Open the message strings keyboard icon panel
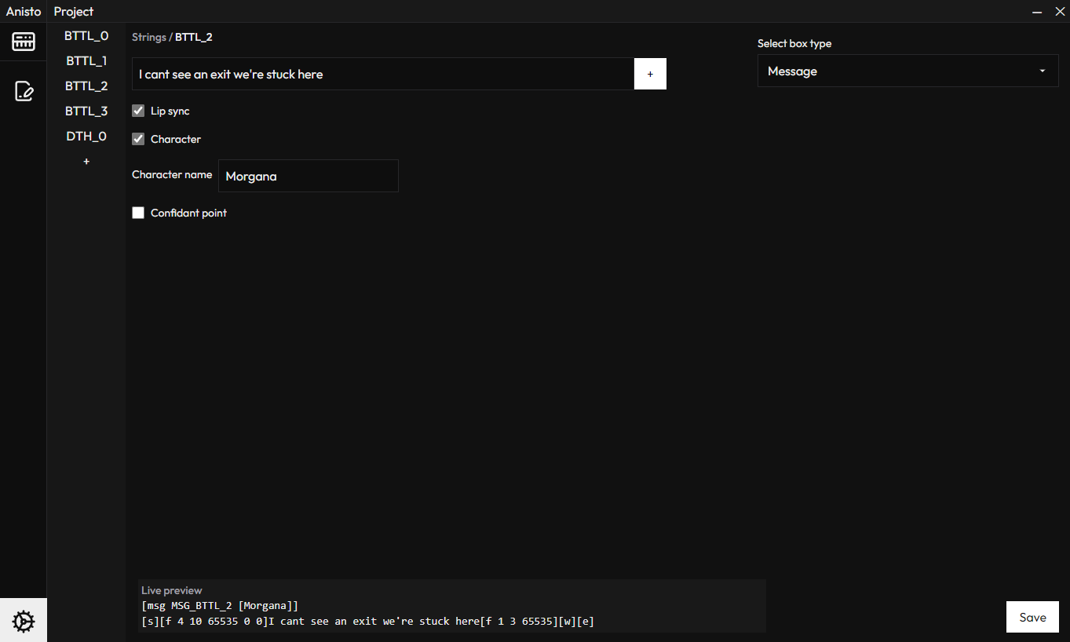The height and width of the screenshot is (642, 1070). (x=24, y=42)
